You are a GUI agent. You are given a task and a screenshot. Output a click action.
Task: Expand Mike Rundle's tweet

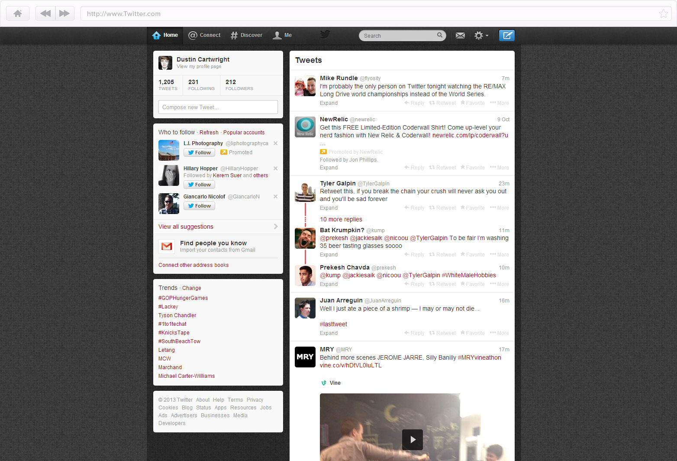(x=329, y=103)
